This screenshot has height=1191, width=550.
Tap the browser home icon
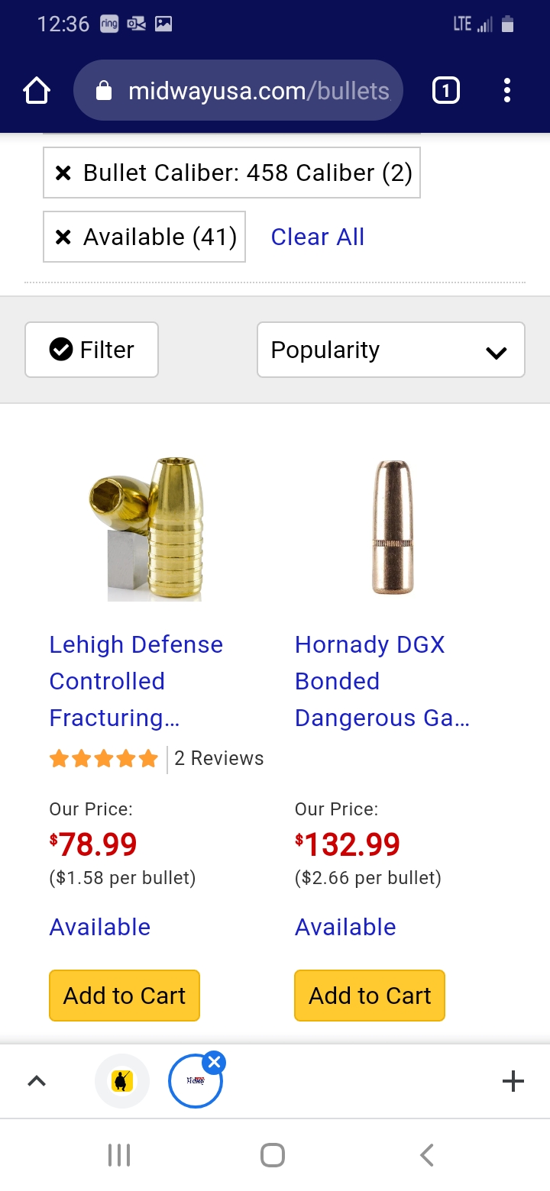click(37, 92)
